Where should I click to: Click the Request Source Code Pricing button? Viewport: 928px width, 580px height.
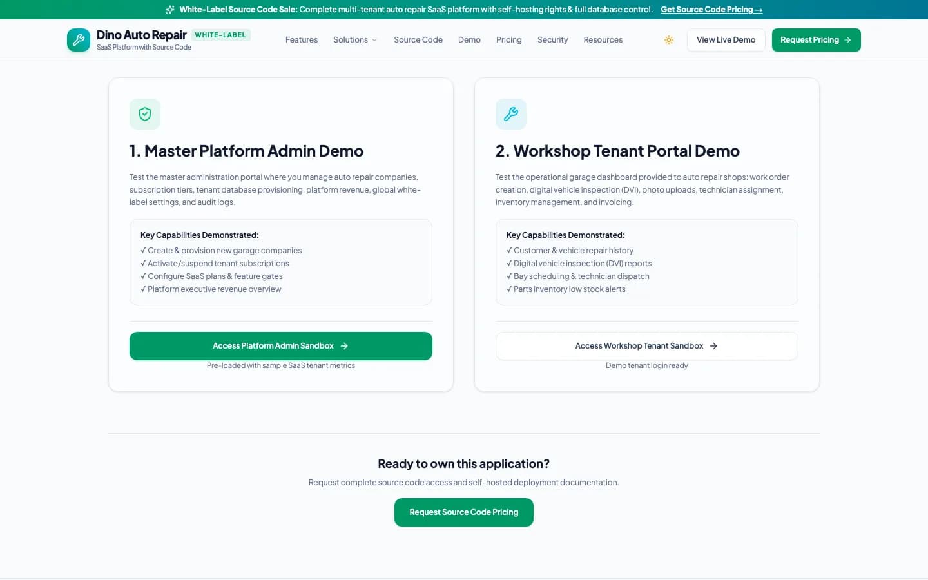point(464,512)
